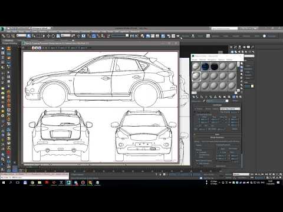Screen dimensions: 283x212
Task: Open named selection sets dropdown
Action: (120, 35)
